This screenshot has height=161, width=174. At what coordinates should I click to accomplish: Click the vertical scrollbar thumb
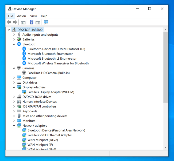point(165,67)
